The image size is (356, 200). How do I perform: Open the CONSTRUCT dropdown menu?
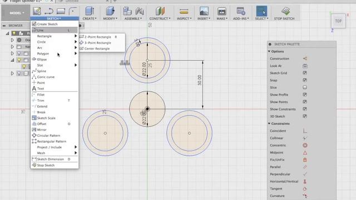pos(160,18)
